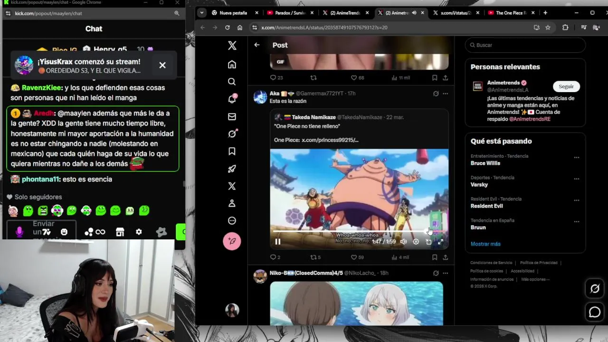Expand Más opciones in footer links
This screenshot has height=342, width=608.
click(x=535, y=279)
